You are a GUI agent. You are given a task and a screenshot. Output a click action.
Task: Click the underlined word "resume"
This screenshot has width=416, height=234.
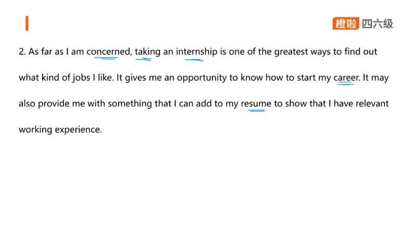256,103
